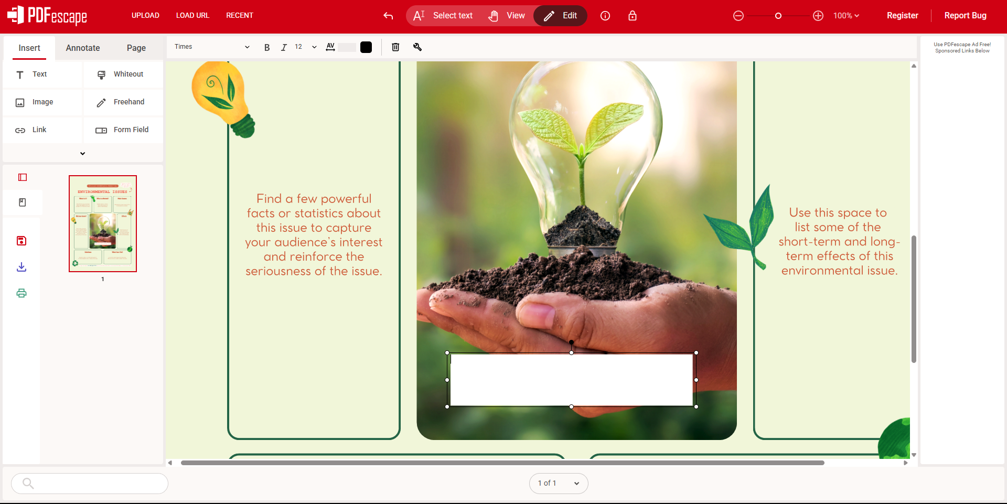Click the zoom out minus icon

point(738,16)
